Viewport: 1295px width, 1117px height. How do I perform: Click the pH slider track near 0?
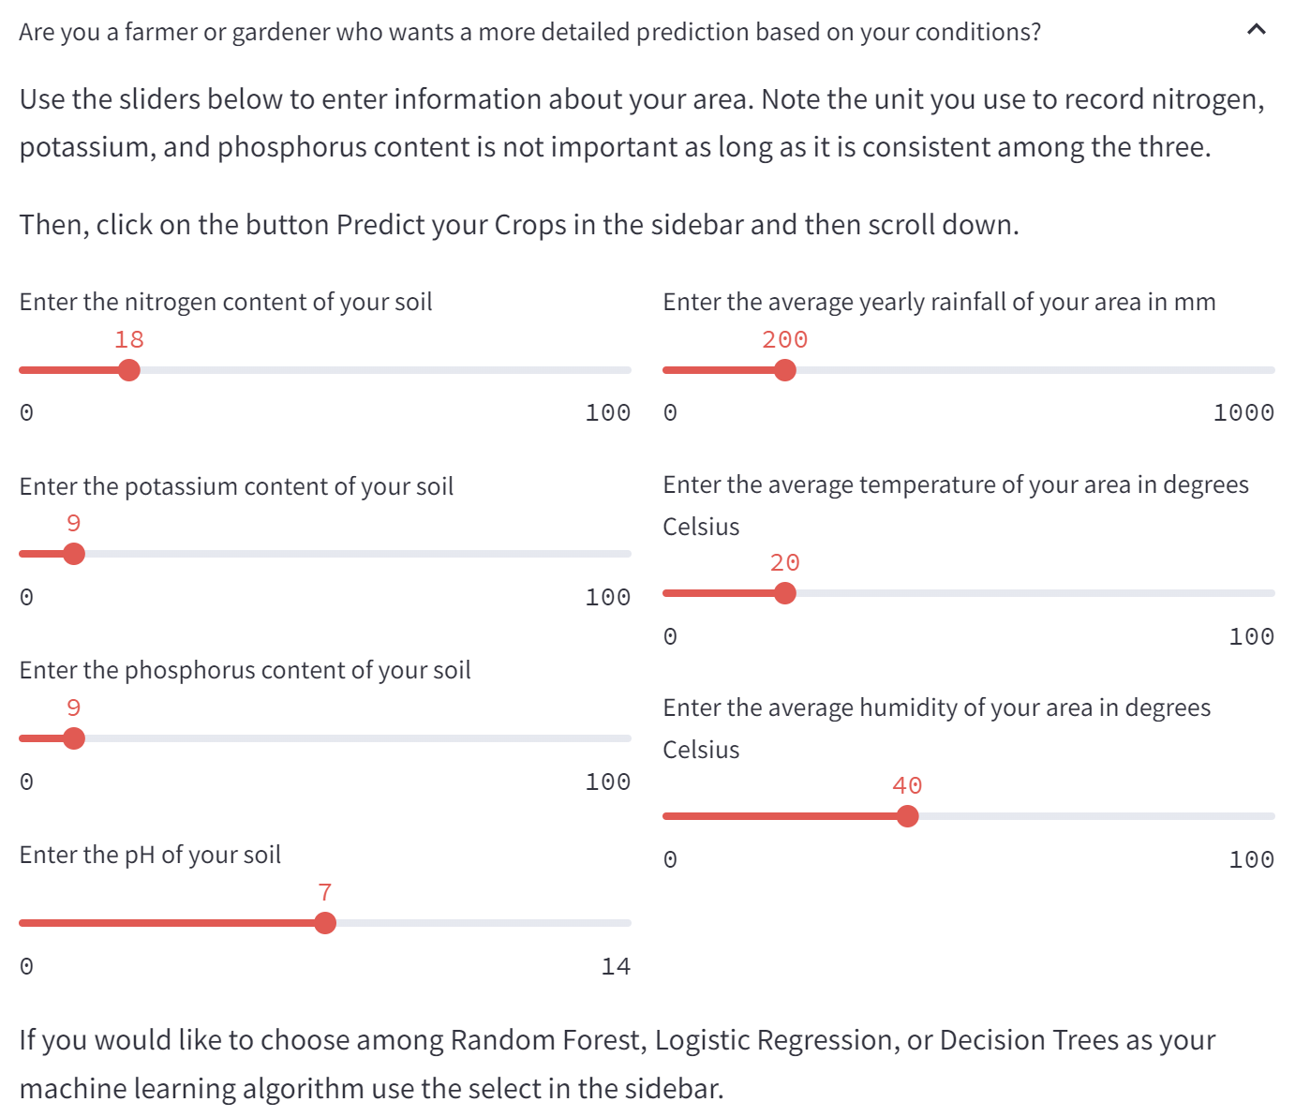(28, 923)
